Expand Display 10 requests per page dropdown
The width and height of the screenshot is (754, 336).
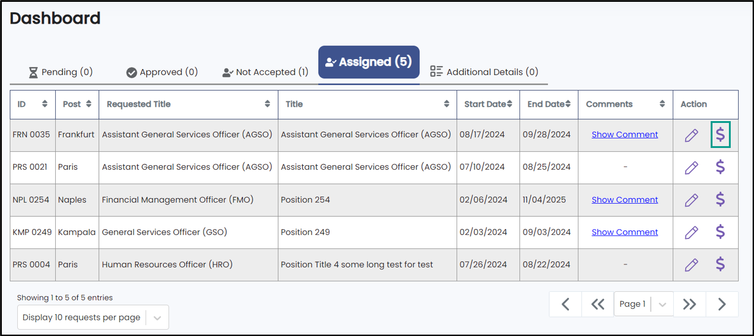pyautogui.click(x=93, y=317)
